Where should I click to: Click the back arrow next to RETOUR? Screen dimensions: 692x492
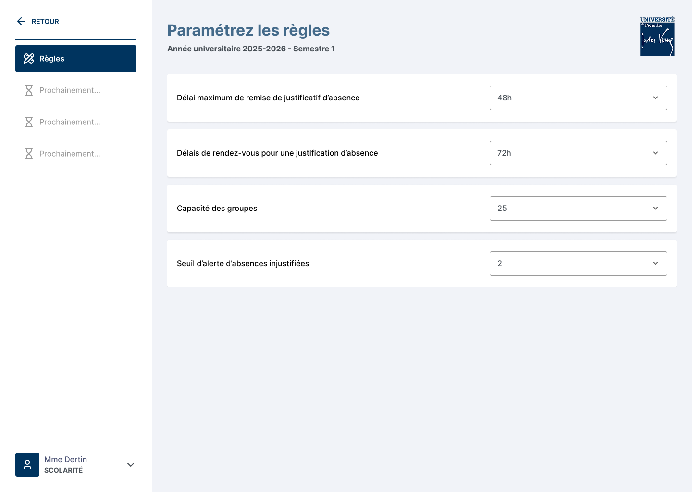[21, 21]
